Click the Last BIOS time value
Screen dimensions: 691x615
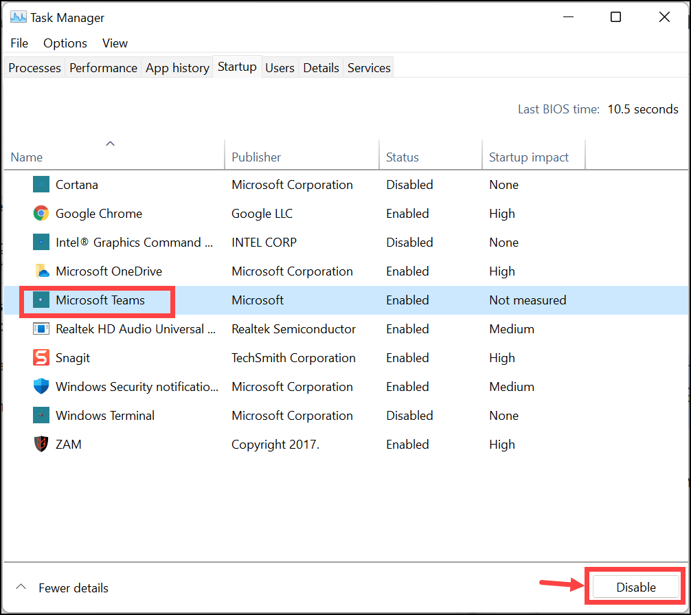coord(642,109)
